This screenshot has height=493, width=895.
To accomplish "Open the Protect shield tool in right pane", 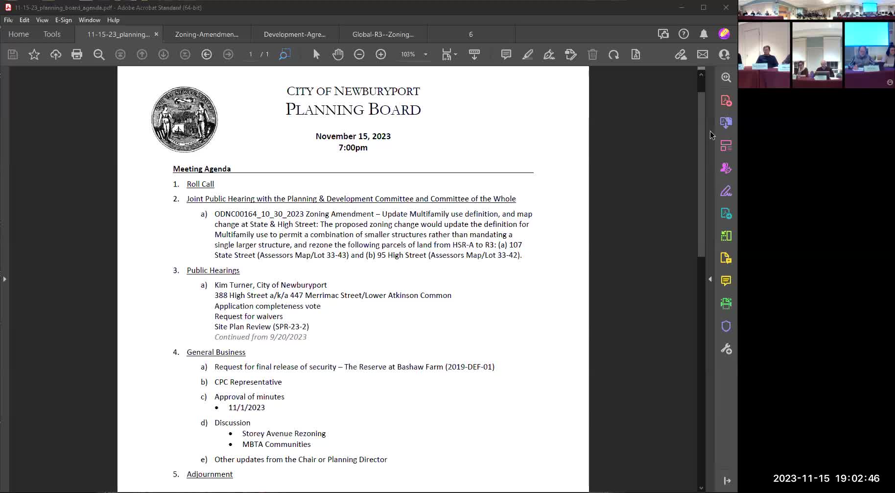I will (x=726, y=326).
